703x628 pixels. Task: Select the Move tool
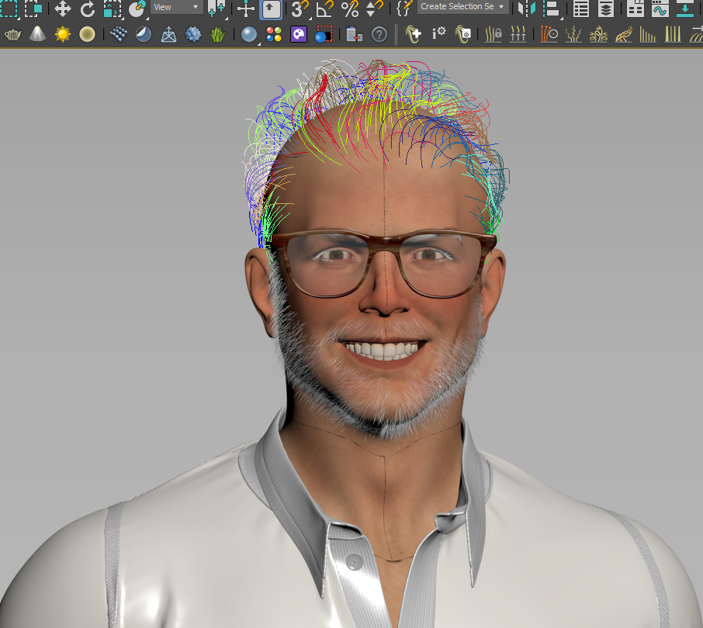coord(63,9)
